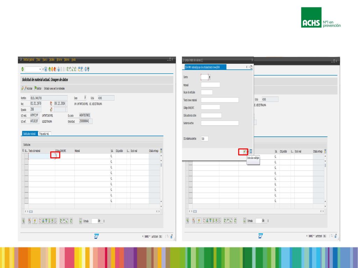The width and height of the screenshot is (358, 268).
Task: Click lock icon in left window status bar
Action: 171,237
